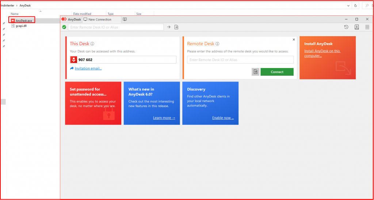Click the red icon beside ID 907 602

[x=73, y=60]
